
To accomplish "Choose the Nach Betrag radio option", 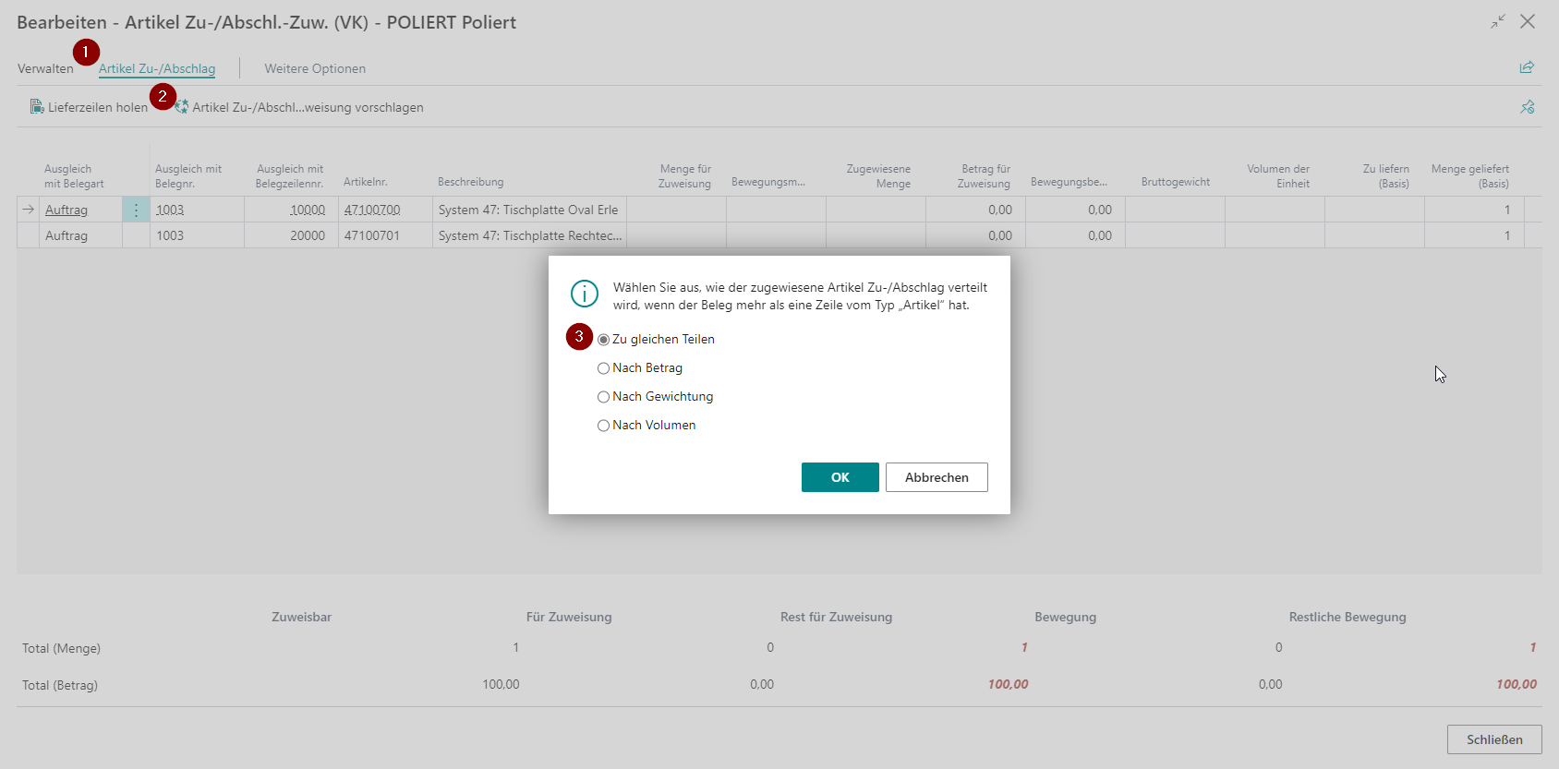I will tap(640, 367).
